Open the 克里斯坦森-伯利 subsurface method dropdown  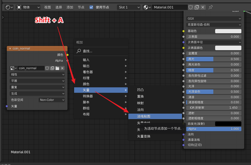(214, 25)
